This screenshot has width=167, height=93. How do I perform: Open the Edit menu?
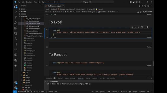pos(23,2)
